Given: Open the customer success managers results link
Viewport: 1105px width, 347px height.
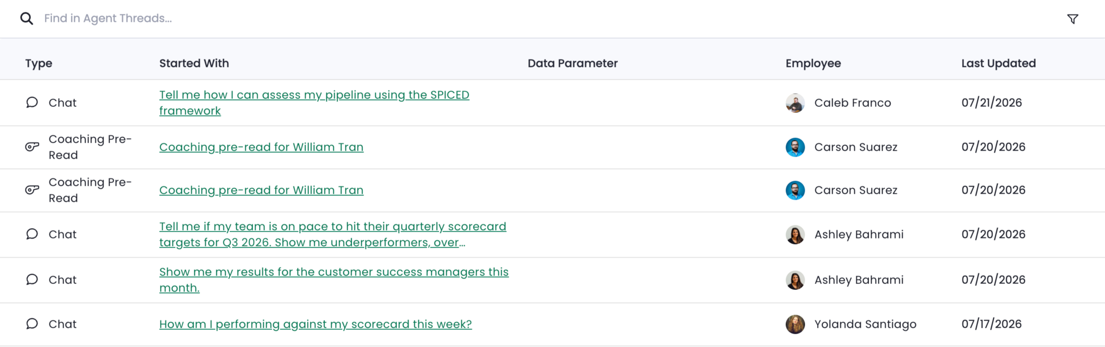Looking at the screenshot, I should pos(334,279).
